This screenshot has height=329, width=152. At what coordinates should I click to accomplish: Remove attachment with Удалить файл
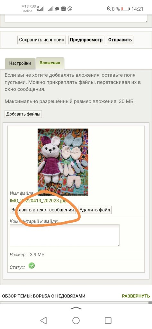95,210
